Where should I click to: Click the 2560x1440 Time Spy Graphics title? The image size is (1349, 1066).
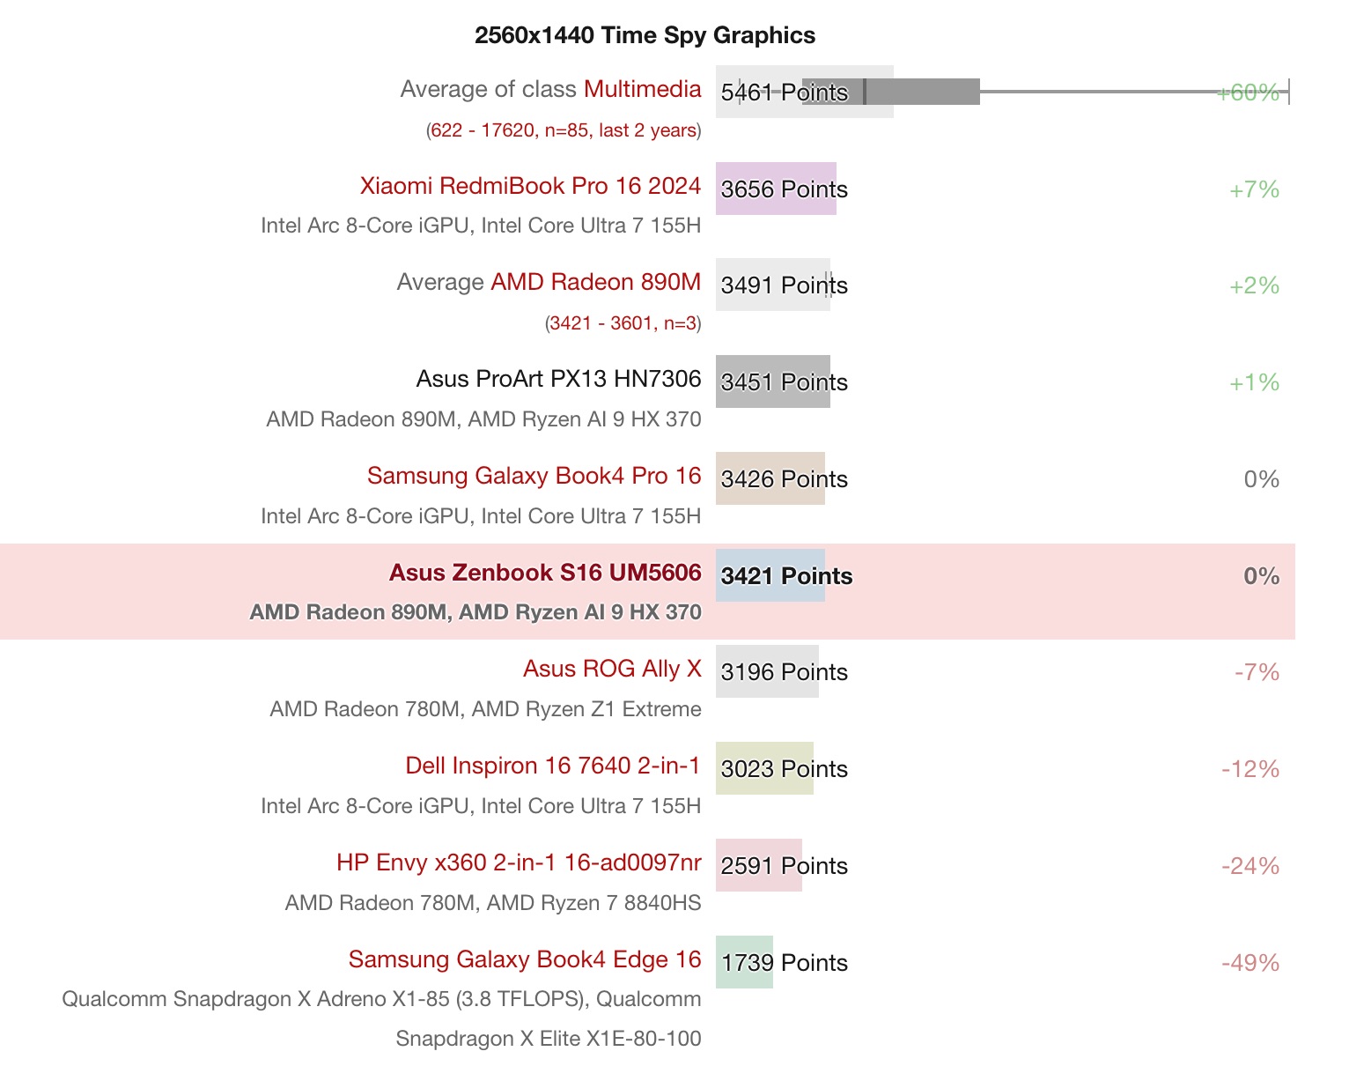click(645, 35)
